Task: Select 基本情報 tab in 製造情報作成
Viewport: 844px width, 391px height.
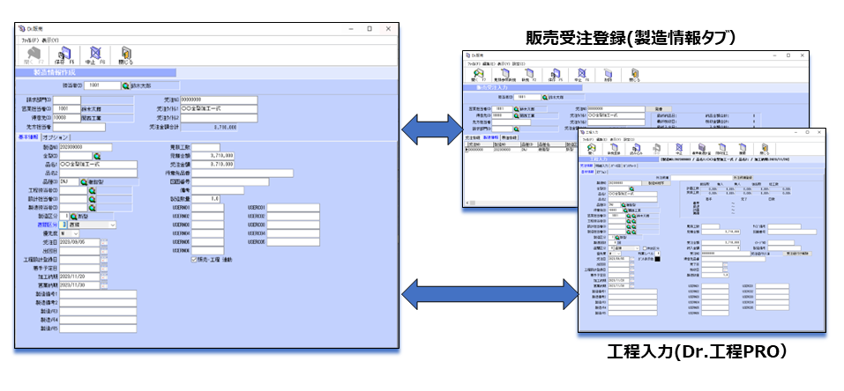Action: point(28,137)
